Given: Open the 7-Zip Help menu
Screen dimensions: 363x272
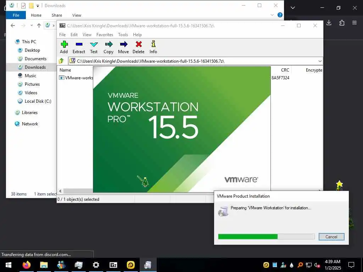Looking at the screenshot, I should (x=137, y=35).
